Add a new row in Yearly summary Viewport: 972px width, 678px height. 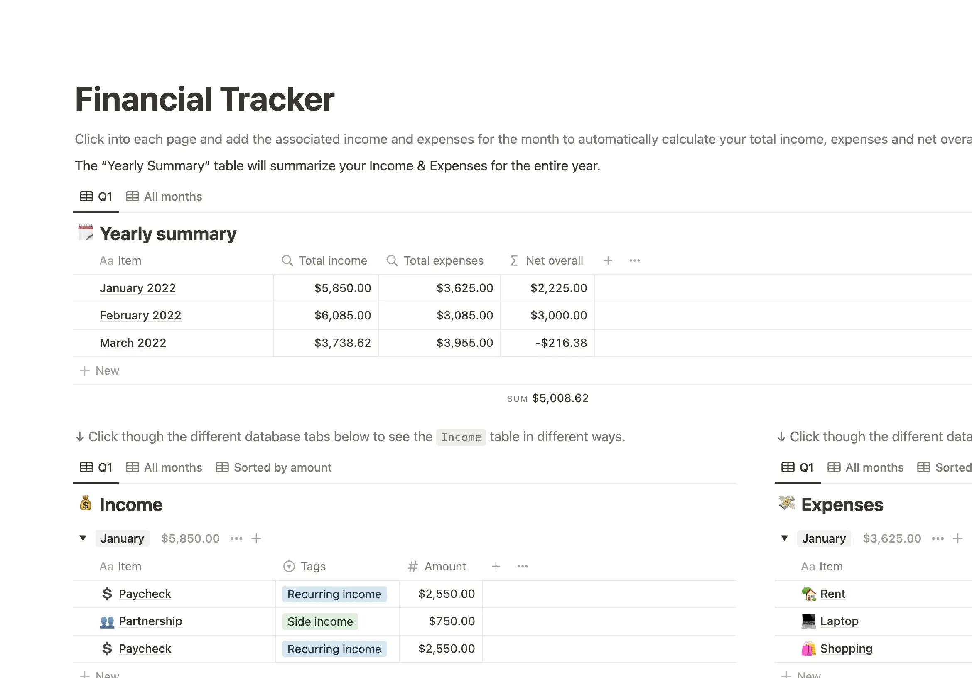pos(100,371)
